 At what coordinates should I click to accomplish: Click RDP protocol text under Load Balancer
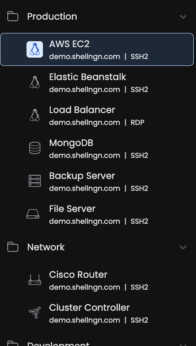tap(138, 123)
